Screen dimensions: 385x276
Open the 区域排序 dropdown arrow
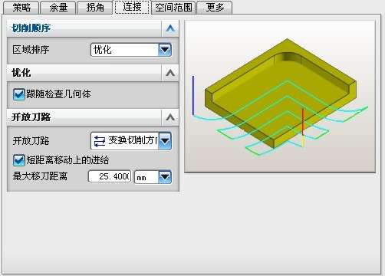tap(165, 50)
